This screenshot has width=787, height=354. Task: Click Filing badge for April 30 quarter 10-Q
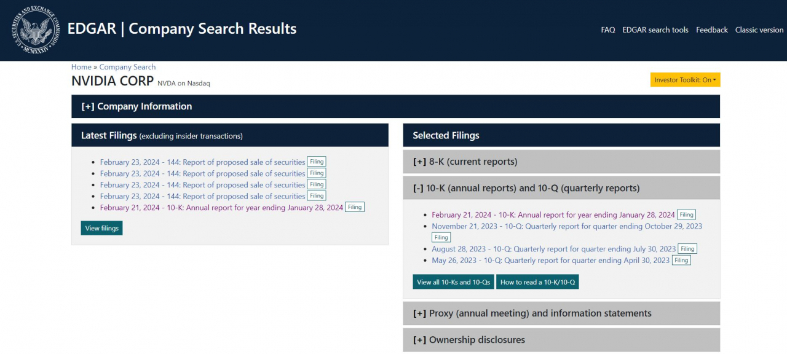point(681,260)
